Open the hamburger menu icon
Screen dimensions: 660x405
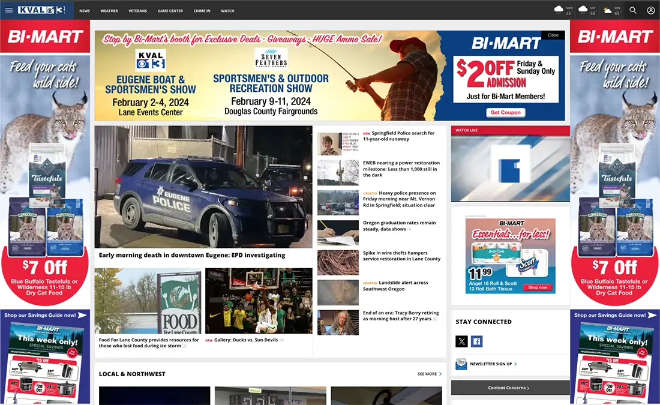point(9,10)
